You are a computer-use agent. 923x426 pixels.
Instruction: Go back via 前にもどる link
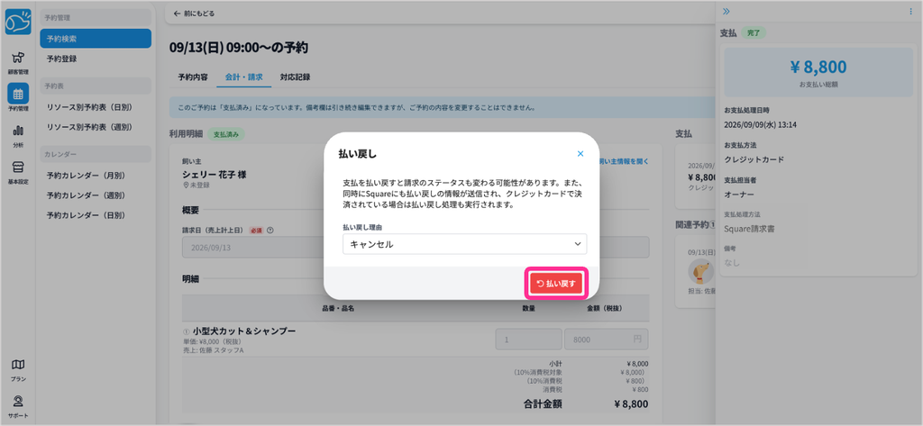194,13
